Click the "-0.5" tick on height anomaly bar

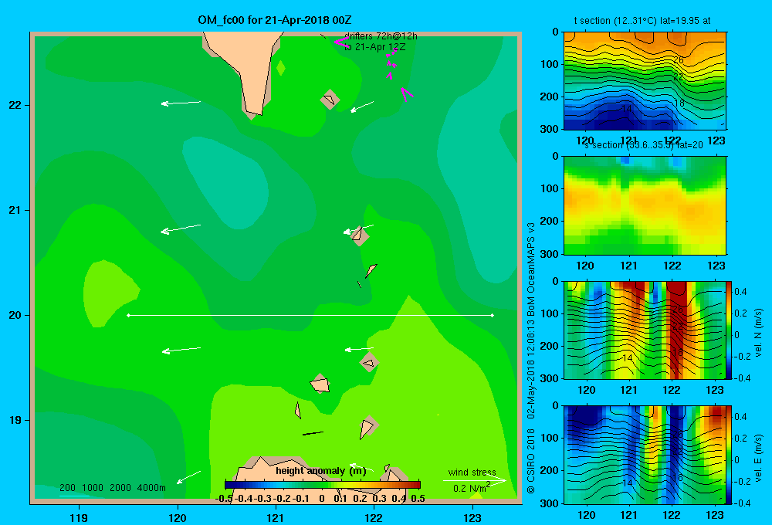[225, 499]
